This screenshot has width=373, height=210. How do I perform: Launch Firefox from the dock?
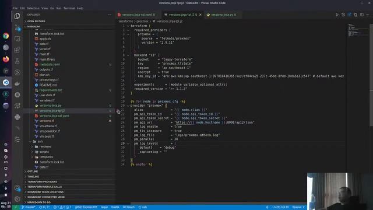tap(6, 59)
